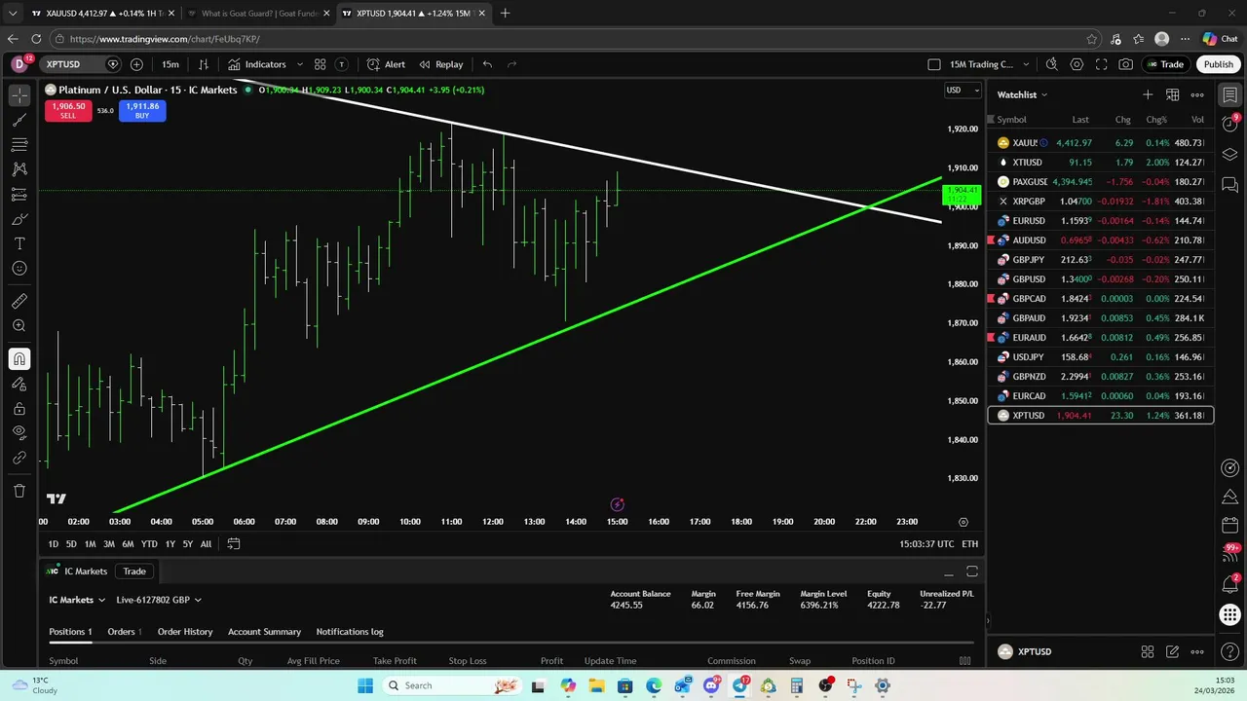
Task: Open the indicator templates grid icon
Action: point(320,64)
